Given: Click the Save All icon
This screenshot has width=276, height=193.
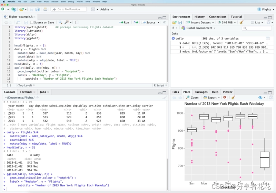Looking at the screenshot, I should tap(37, 9).
